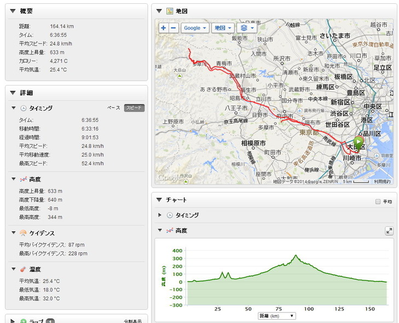The height and width of the screenshot is (323, 399).
Task: Select the 最低気温 18.0 °C value
Action: 51,290
